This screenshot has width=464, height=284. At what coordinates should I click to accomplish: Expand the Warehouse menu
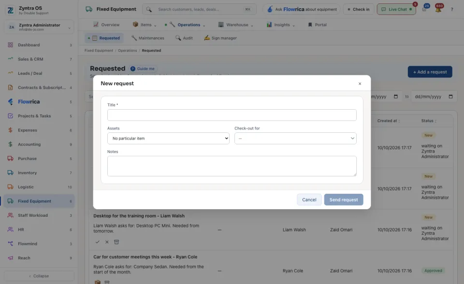236,25
